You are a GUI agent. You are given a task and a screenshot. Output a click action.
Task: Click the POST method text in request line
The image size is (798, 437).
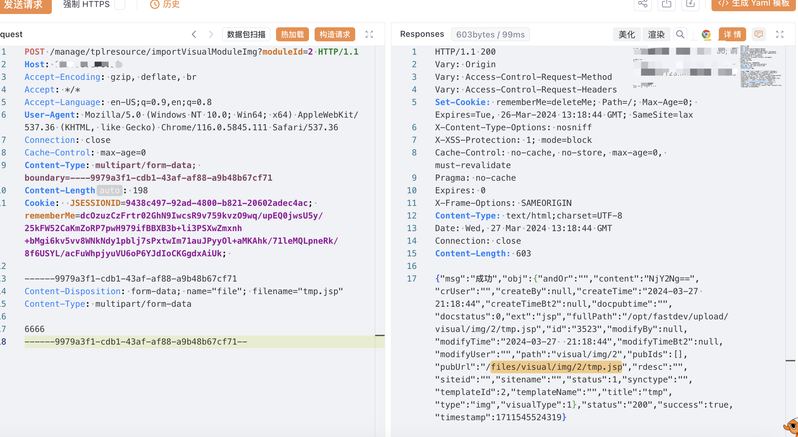(34, 52)
